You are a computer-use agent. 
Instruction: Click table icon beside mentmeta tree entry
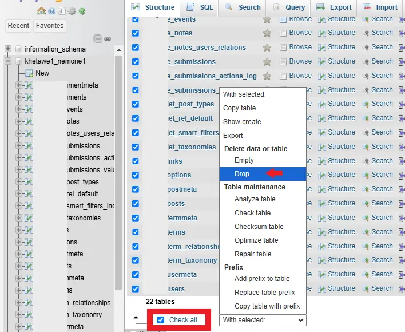click(28, 85)
